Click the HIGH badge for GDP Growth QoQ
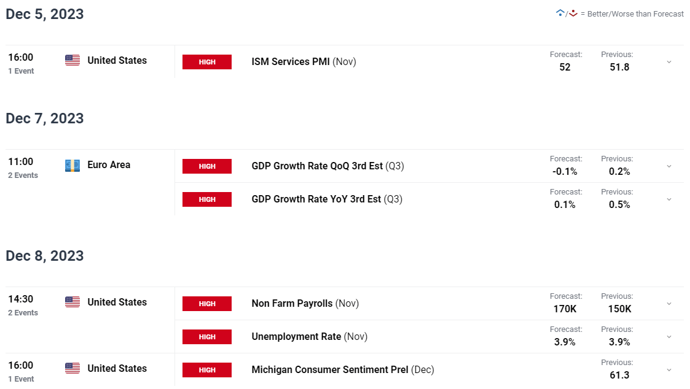This screenshot has width=690, height=389. point(207,166)
